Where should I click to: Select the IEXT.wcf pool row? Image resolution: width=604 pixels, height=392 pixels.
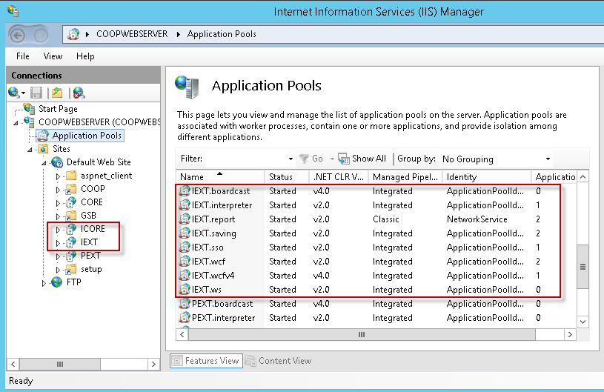click(376, 262)
